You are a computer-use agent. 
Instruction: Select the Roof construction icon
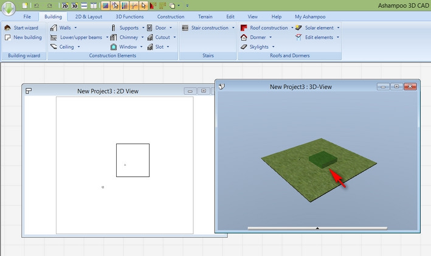click(244, 28)
